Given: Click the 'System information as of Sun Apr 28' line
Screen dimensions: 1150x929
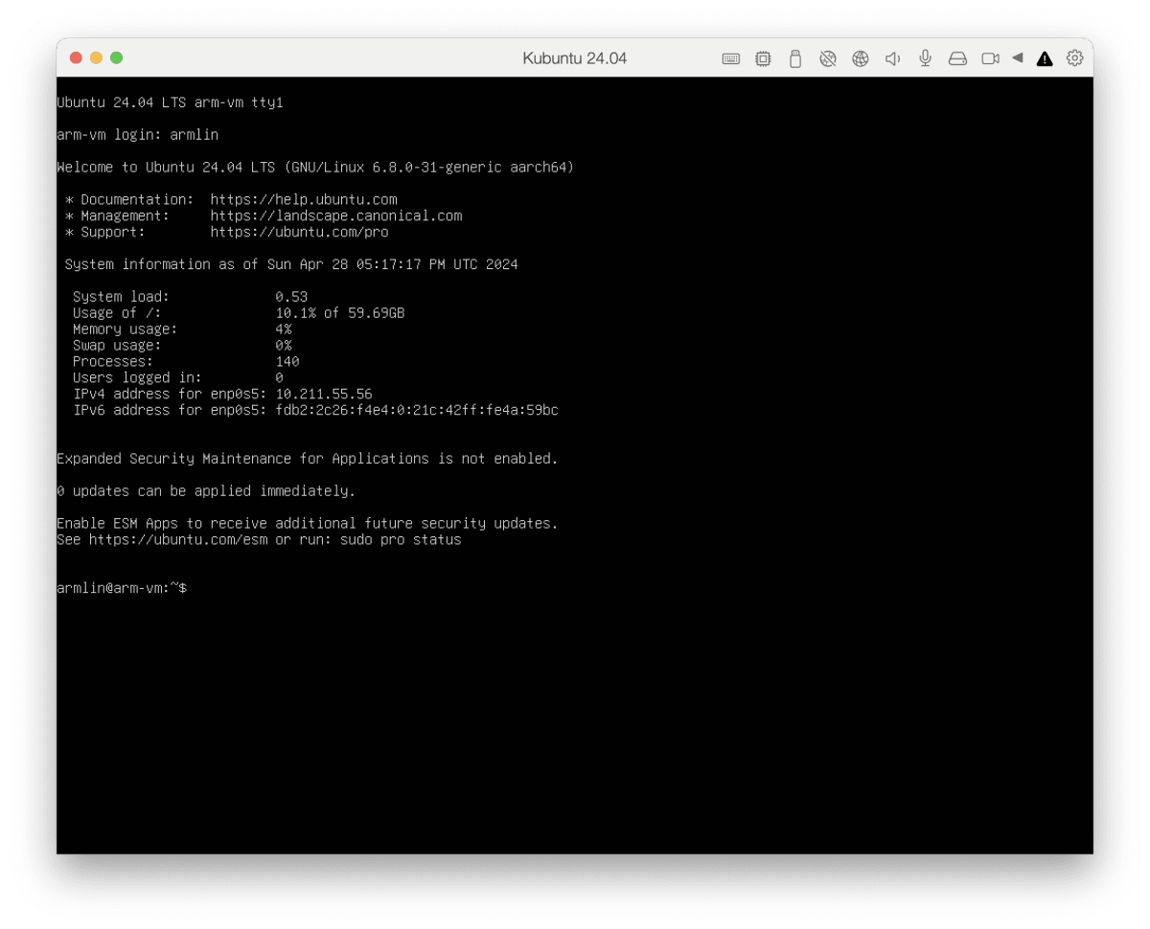Looking at the screenshot, I should click(x=291, y=264).
